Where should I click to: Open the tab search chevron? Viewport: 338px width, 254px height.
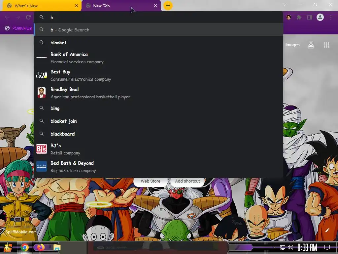tap(285, 5)
